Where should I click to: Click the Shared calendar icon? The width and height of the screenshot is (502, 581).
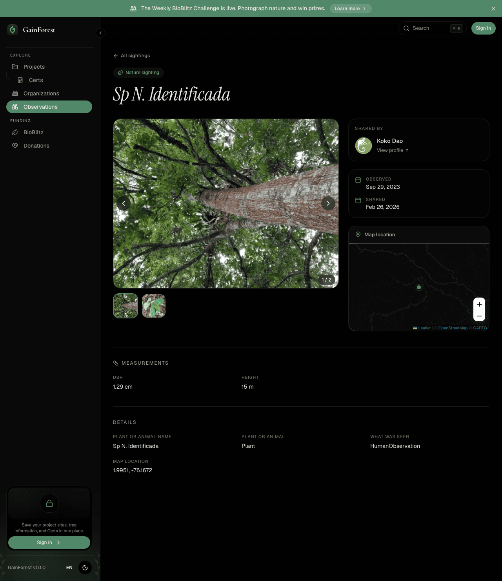[358, 200]
